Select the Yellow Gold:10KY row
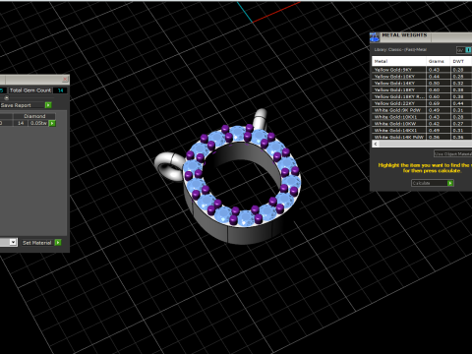Screen dimensions: 472x354 tap(422, 77)
